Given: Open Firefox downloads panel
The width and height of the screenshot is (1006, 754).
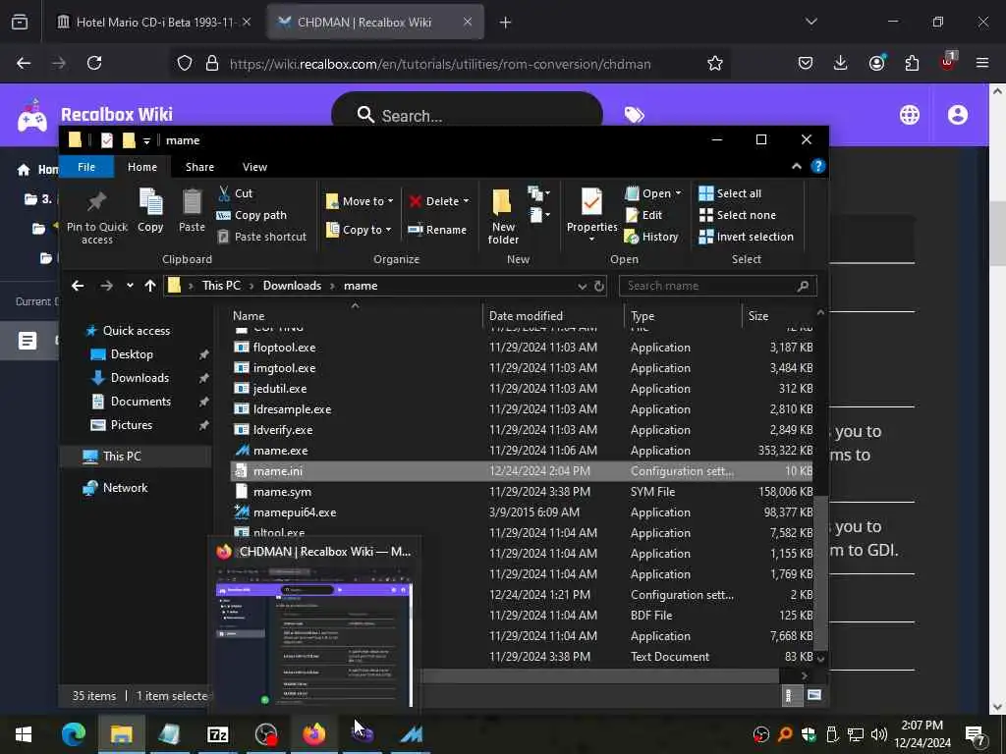Looking at the screenshot, I should [841, 63].
